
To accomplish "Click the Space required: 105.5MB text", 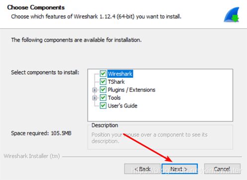I will coord(41,133).
